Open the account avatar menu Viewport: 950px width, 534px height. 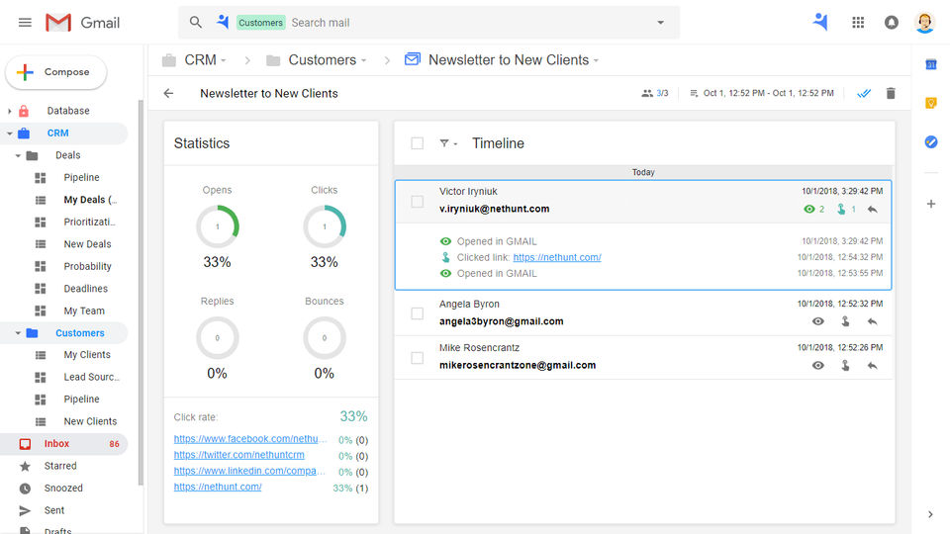[x=924, y=23]
